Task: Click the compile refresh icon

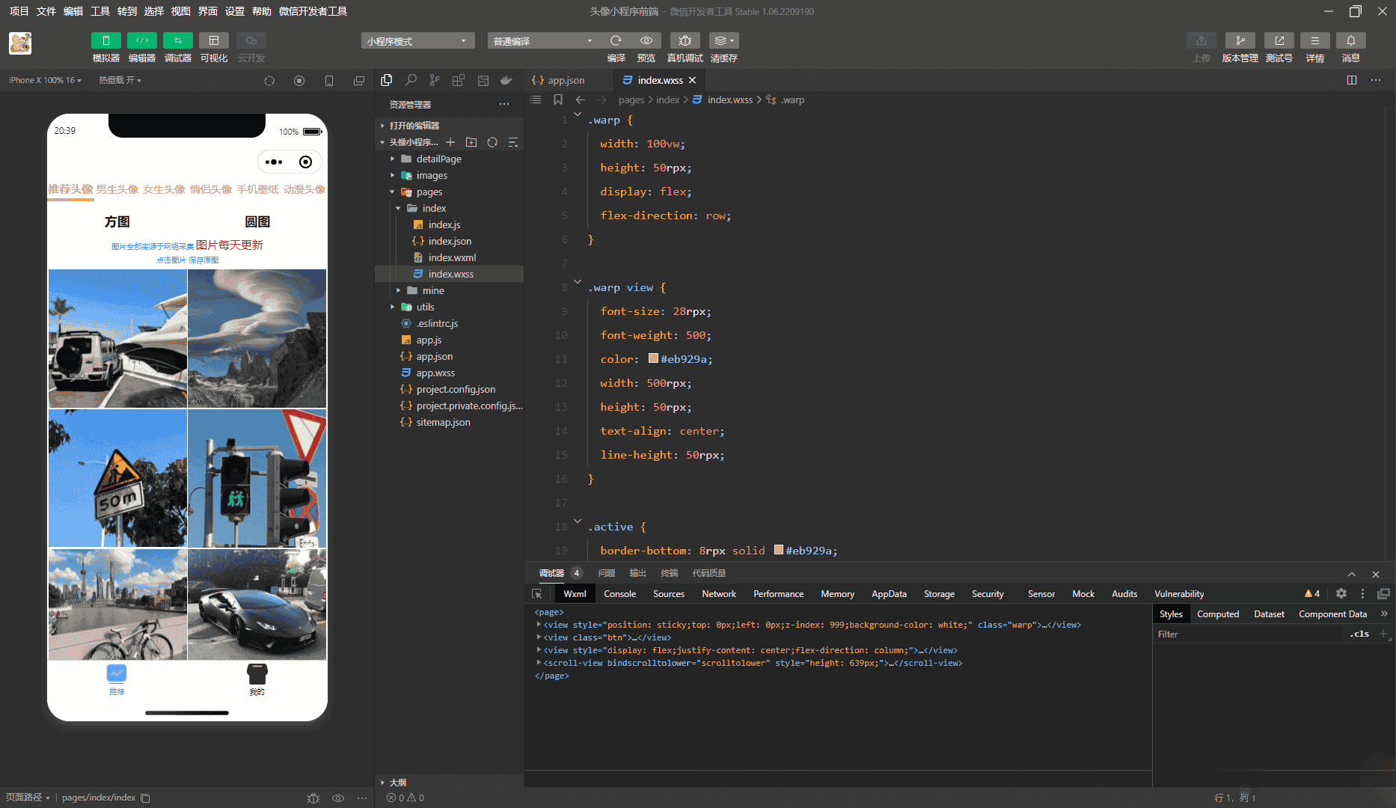Action: click(x=616, y=41)
